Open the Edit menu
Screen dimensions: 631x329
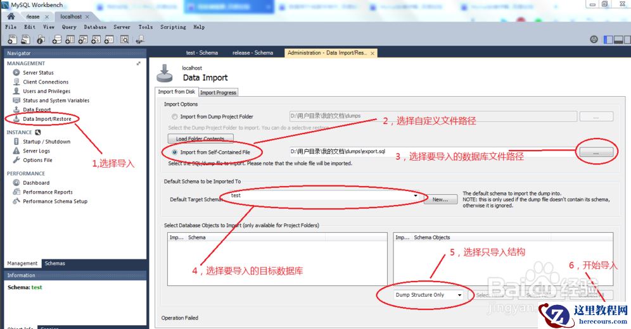coord(30,27)
